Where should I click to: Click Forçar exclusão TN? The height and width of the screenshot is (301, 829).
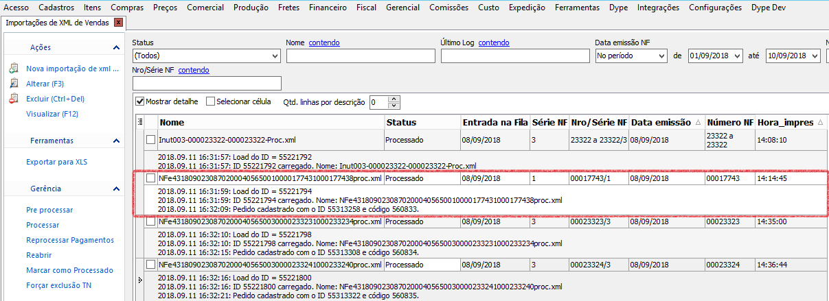pyautogui.click(x=58, y=285)
